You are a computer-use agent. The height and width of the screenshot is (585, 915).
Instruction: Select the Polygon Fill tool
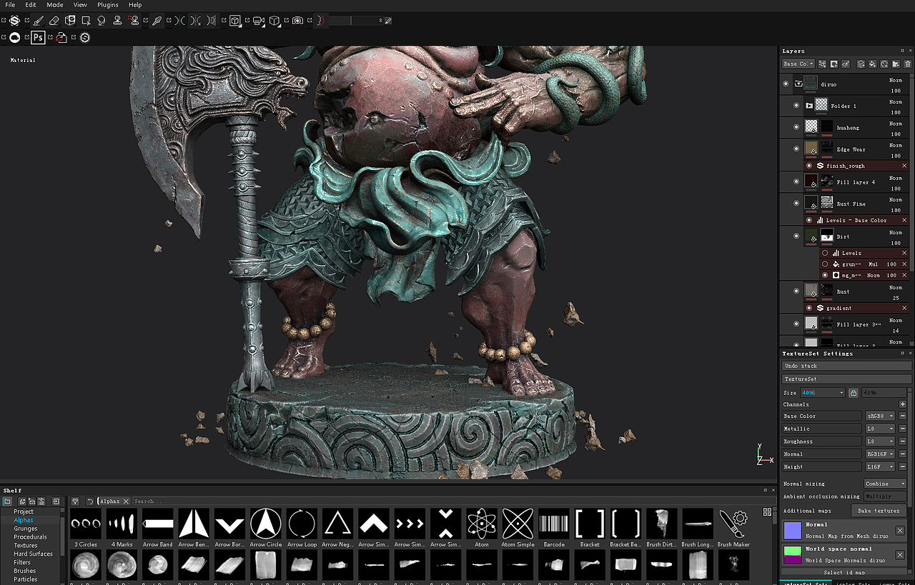86,21
